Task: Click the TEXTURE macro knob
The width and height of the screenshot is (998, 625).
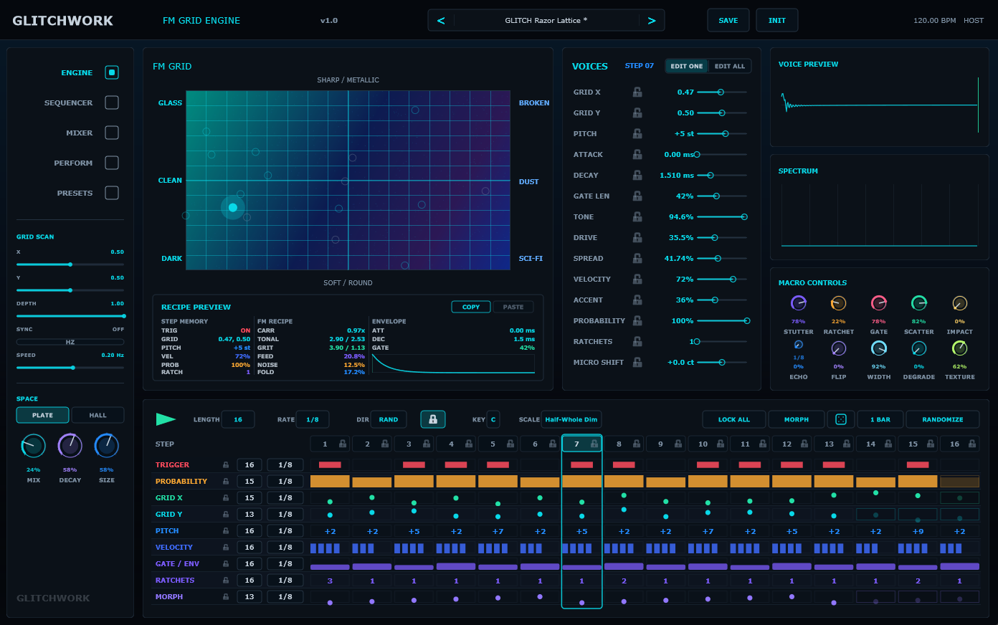Action: 959,348
